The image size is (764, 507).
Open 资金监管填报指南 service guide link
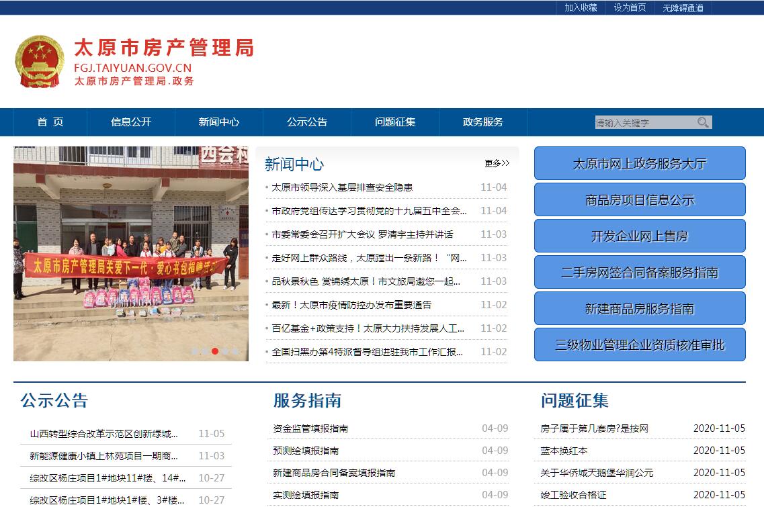click(x=310, y=428)
